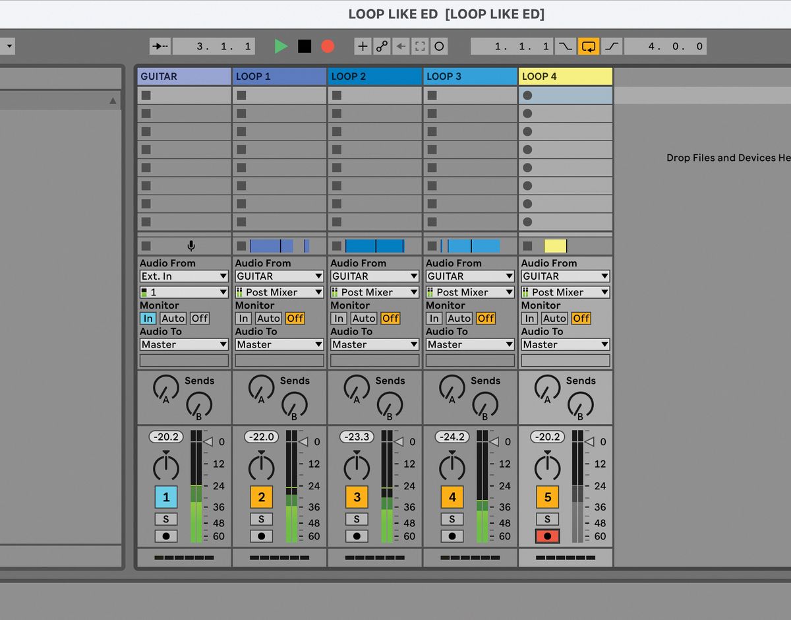Screen dimensions: 791x620
Task: Click LOOP 3 Send B knob
Action: (x=485, y=405)
